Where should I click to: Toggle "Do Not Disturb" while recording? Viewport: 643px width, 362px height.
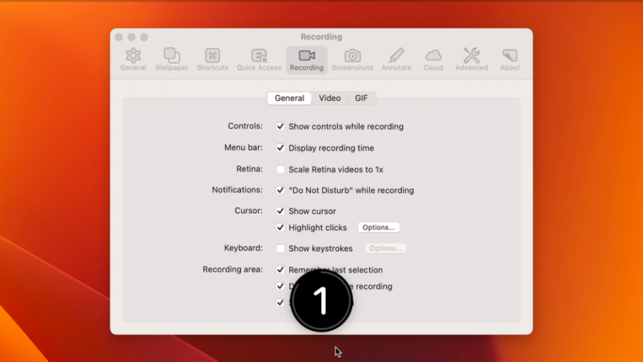pyautogui.click(x=280, y=190)
